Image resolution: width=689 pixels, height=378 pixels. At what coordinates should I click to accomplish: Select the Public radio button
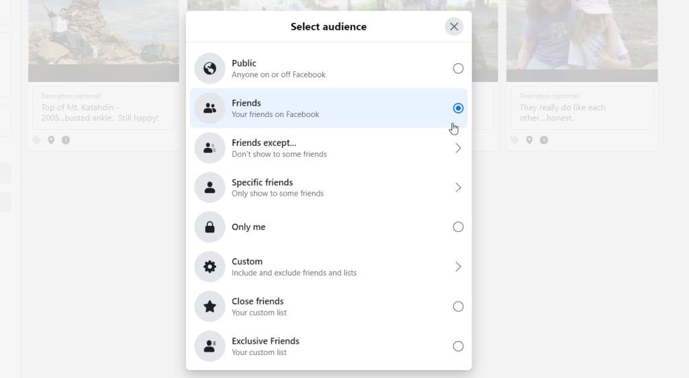point(458,69)
